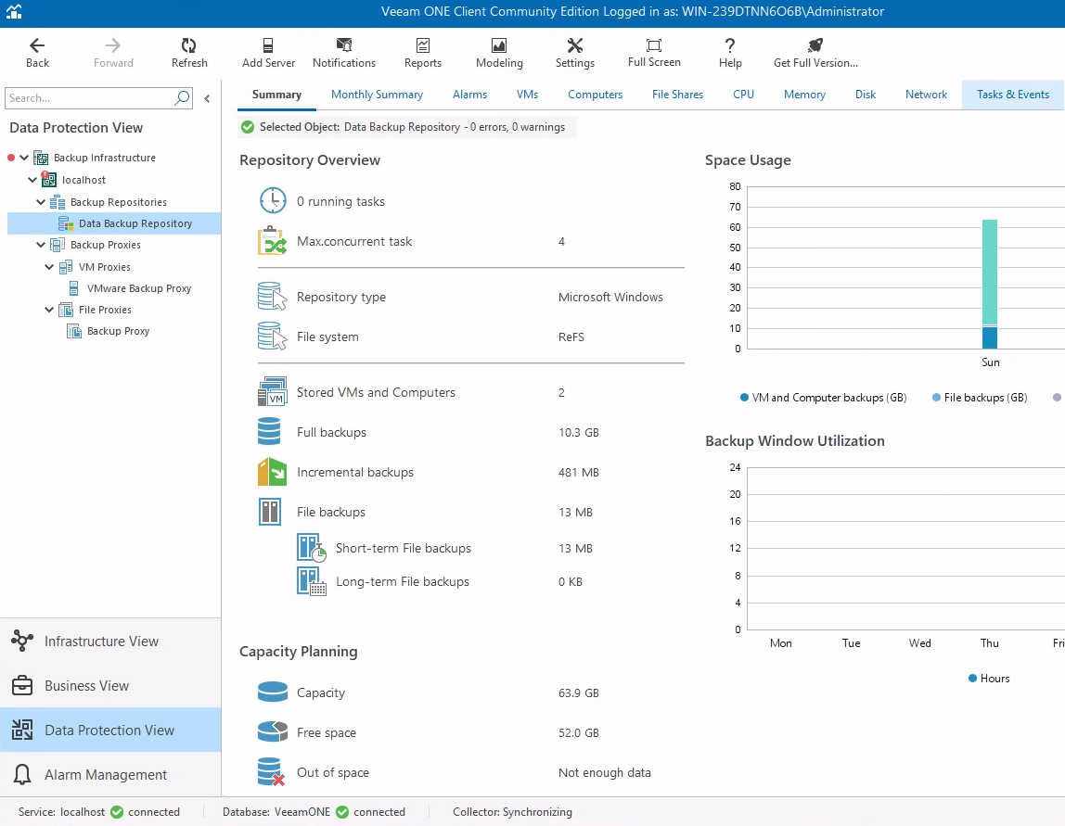The image size is (1065, 826).
Task: Open the Network tab
Action: point(926,95)
